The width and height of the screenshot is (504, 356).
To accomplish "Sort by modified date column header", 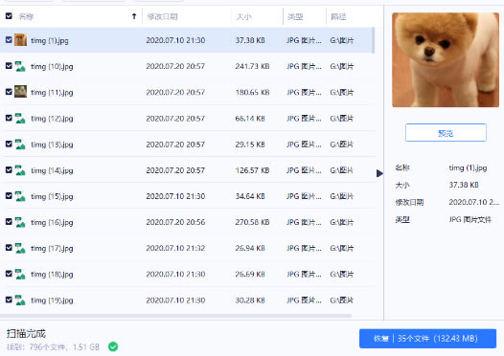I will [162, 16].
